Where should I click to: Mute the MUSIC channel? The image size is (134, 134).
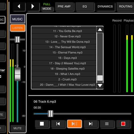pyautogui.click(x=17, y=128)
